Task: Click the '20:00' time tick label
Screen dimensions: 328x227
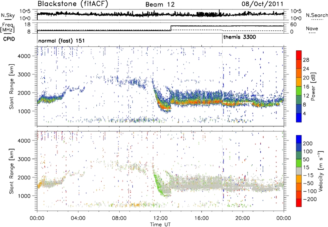Action: click(x=242, y=218)
